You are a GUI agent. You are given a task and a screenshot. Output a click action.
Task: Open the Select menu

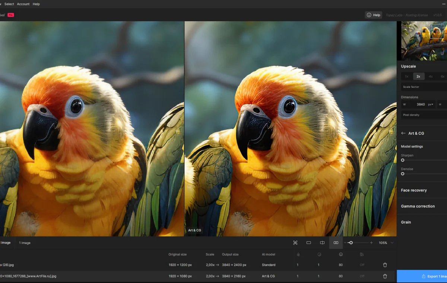tap(9, 4)
